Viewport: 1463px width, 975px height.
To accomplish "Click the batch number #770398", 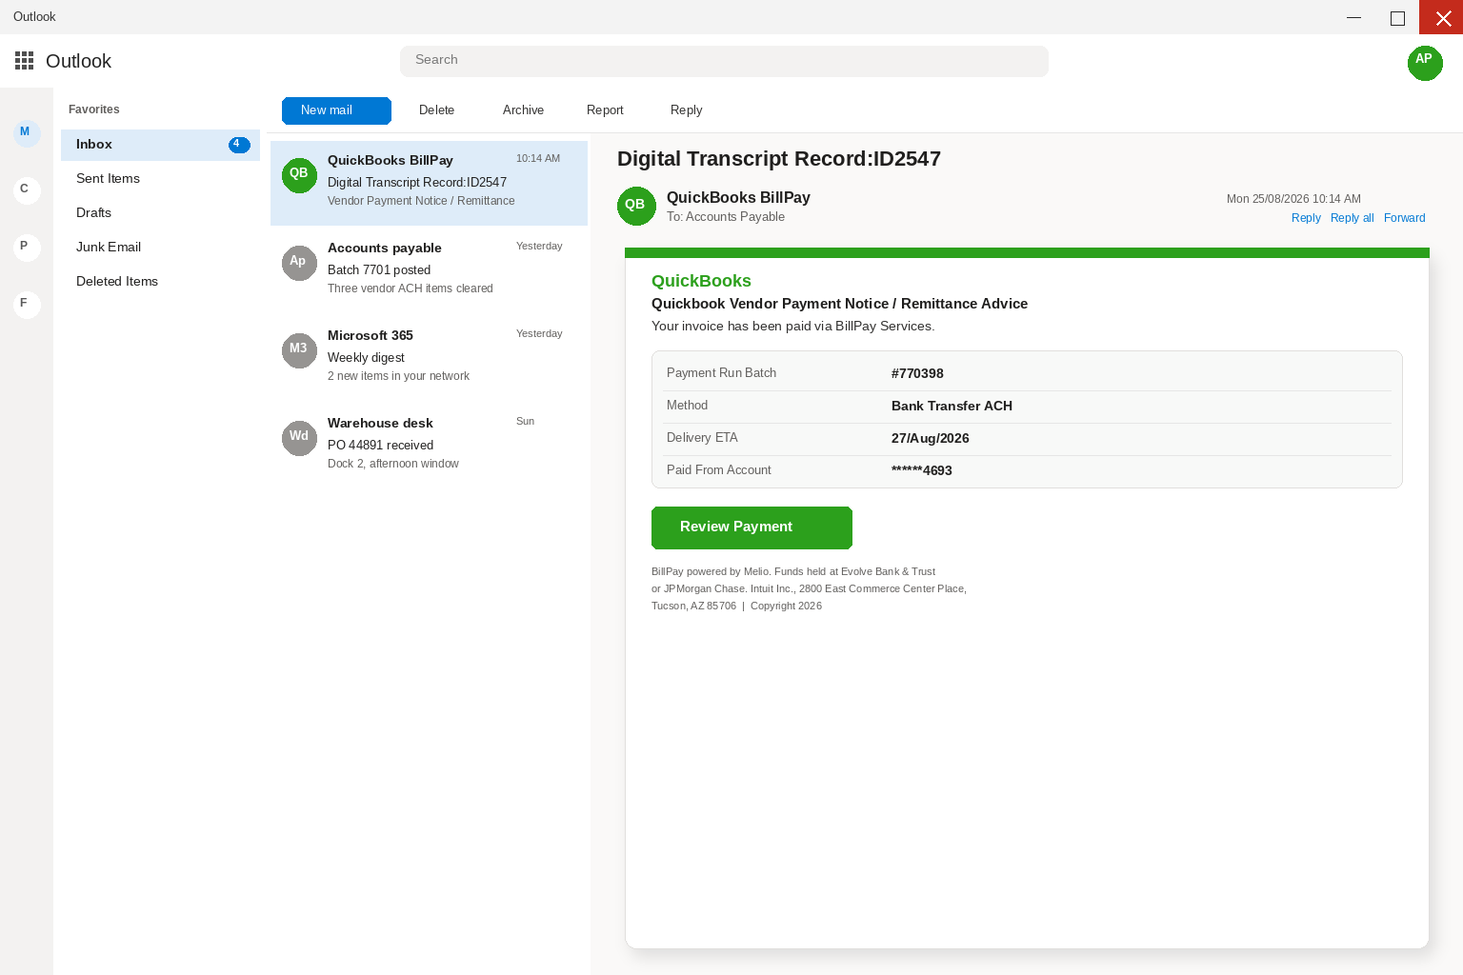I will pyautogui.click(x=917, y=373).
